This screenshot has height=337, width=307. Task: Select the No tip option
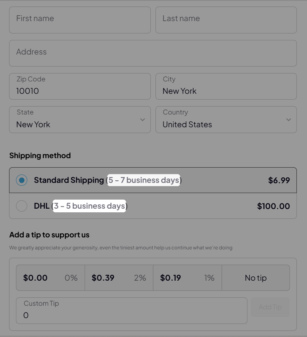pyautogui.click(x=255, y=278)
